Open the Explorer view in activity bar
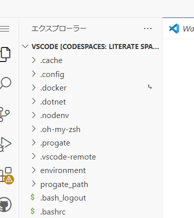 (x=5, y=54)
